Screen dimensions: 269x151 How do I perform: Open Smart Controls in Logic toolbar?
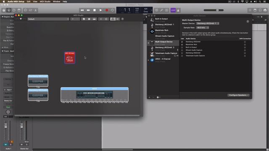[x=25, y=10]
